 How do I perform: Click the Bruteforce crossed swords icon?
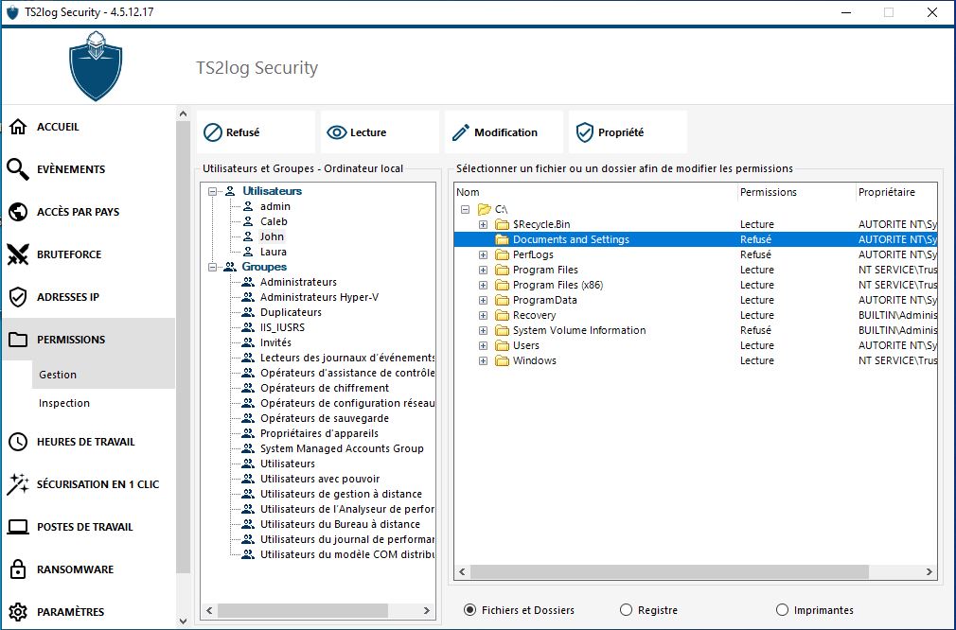pyautogui.click(x=18, y=254)
